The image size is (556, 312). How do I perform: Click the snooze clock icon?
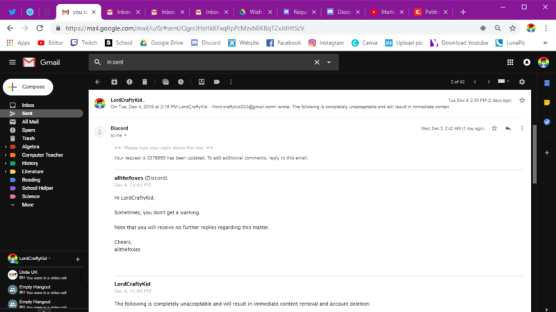(181, 82)
